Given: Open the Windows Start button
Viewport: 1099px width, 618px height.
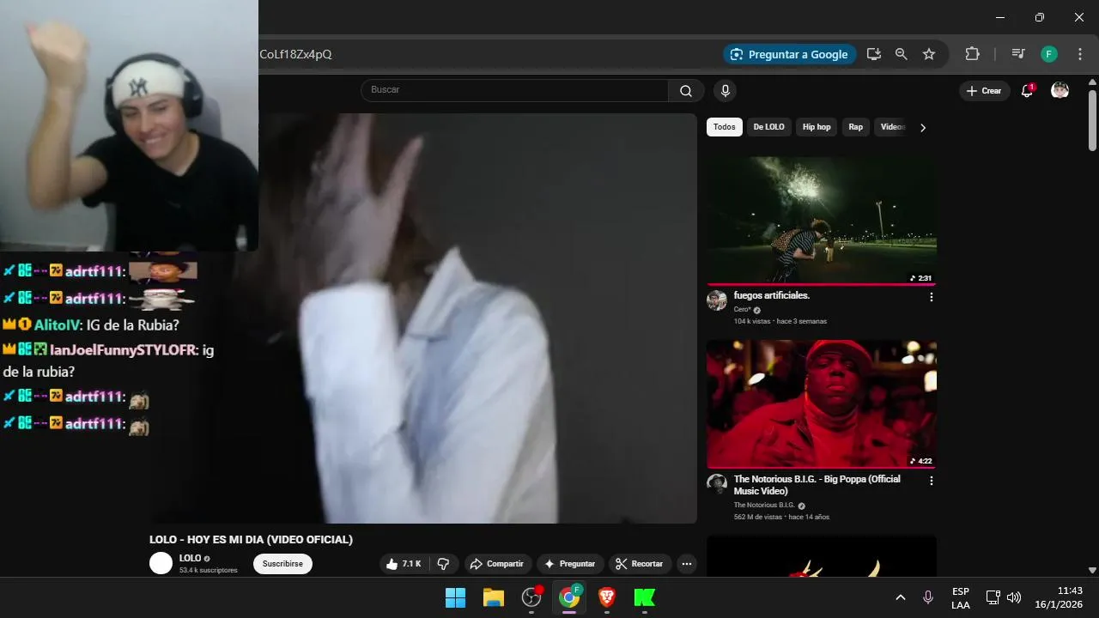Looking at the screenshot, I should pos(455,597).
